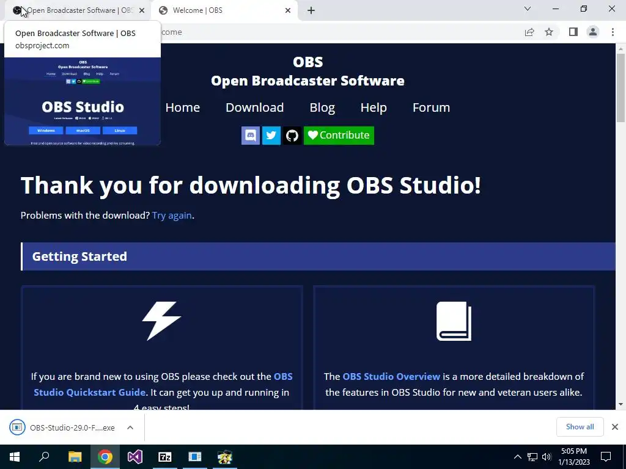Bookmark this page with star icon
Screen dimensions: 626x469
point(549,32)
